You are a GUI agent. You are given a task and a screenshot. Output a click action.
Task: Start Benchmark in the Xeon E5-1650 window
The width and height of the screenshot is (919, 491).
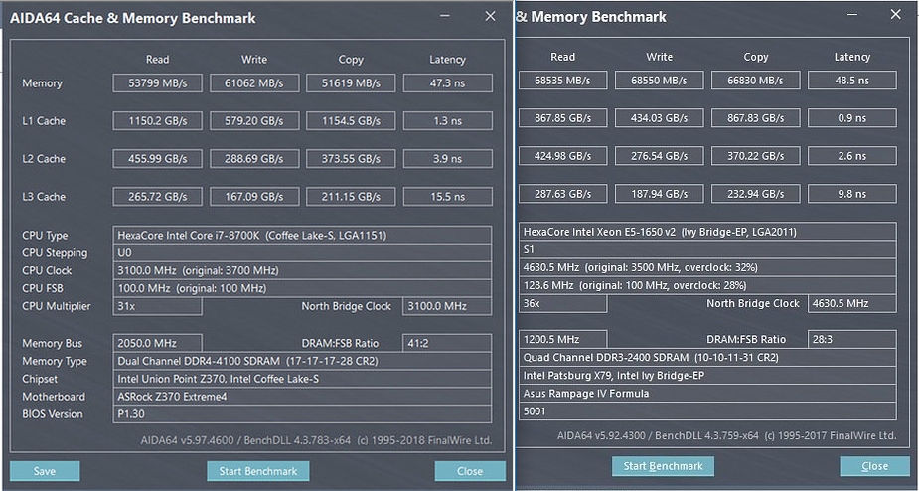pyautogui.click(x=663, y=465)
